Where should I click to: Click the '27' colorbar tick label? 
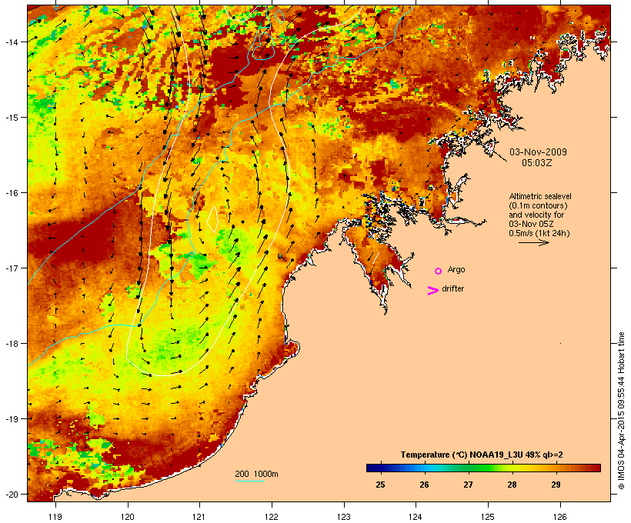[468, 485]
